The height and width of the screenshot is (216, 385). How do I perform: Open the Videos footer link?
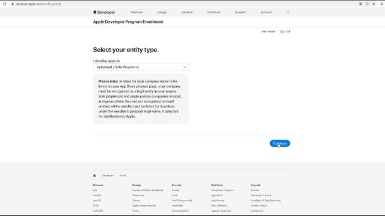click(136, 200)
